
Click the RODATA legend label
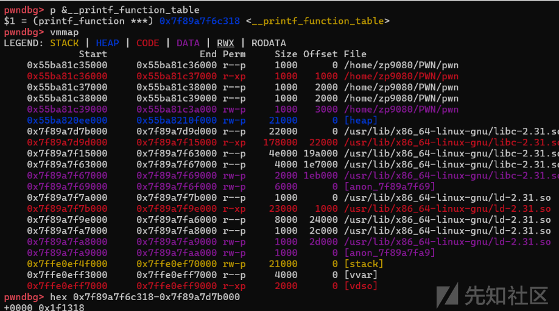[269, 43]
